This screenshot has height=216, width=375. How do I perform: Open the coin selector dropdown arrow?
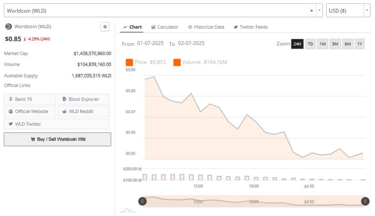point(319,10)
